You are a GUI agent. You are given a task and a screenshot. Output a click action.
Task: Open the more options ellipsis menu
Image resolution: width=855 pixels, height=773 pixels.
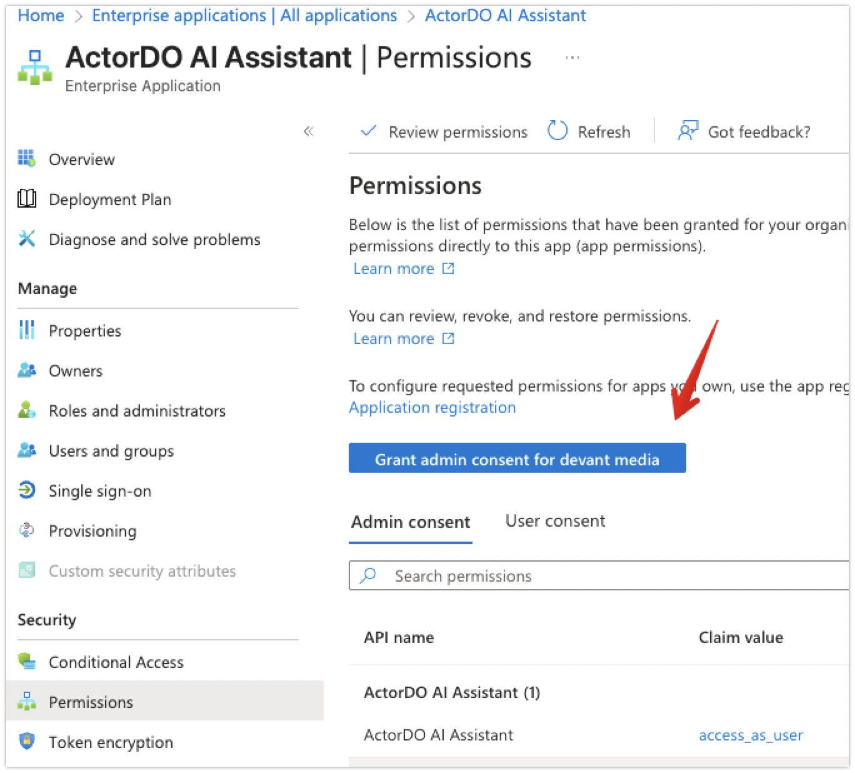[x=572, y=58]
